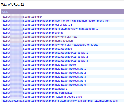The image size is (124, 103).
Task: Open the multi-page-article?start=4 link
Action: tap(44, 81)
